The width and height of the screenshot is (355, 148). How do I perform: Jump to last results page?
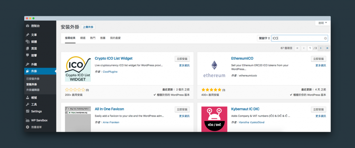[327, 48]
